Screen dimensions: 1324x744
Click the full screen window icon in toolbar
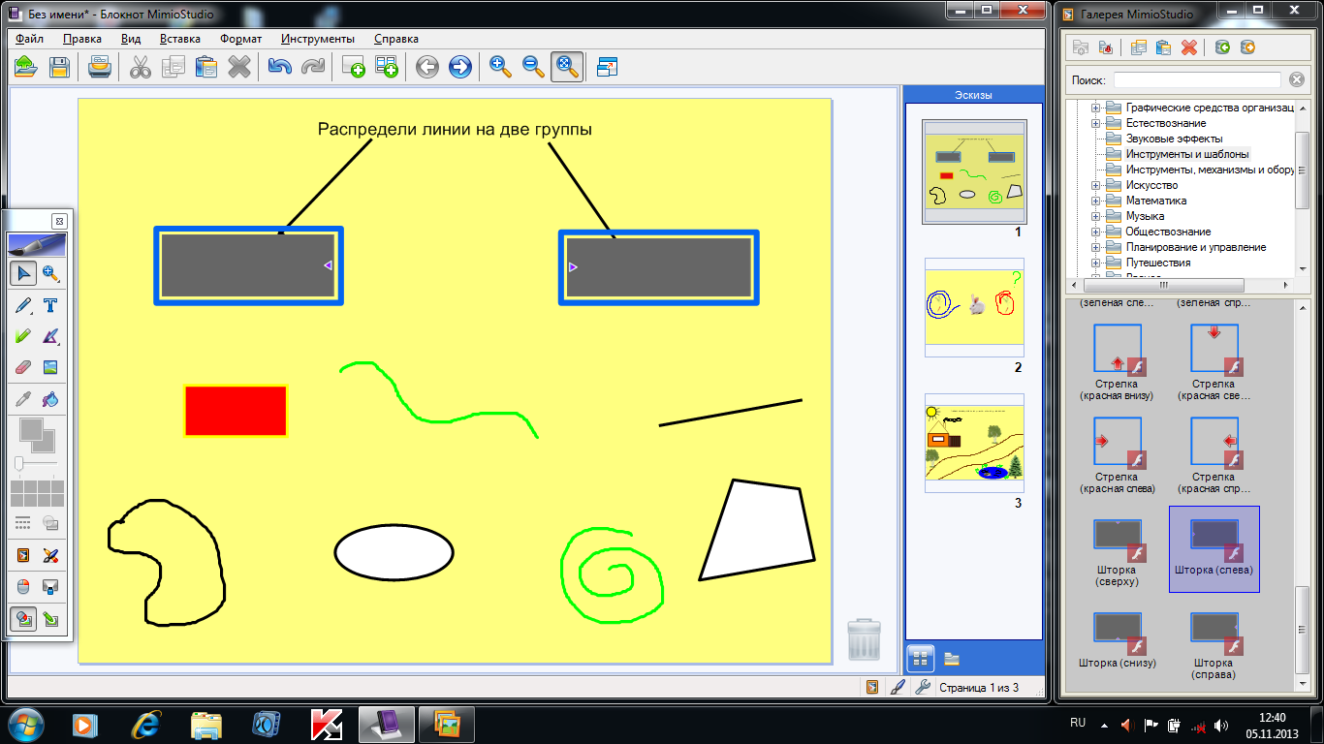click(608, 67)
